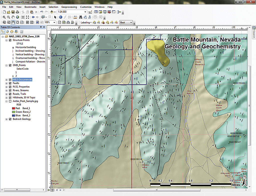Activate the Pan hand tool
The height and width of the screenshot is (196, 256).
click(x=13, y=17)
